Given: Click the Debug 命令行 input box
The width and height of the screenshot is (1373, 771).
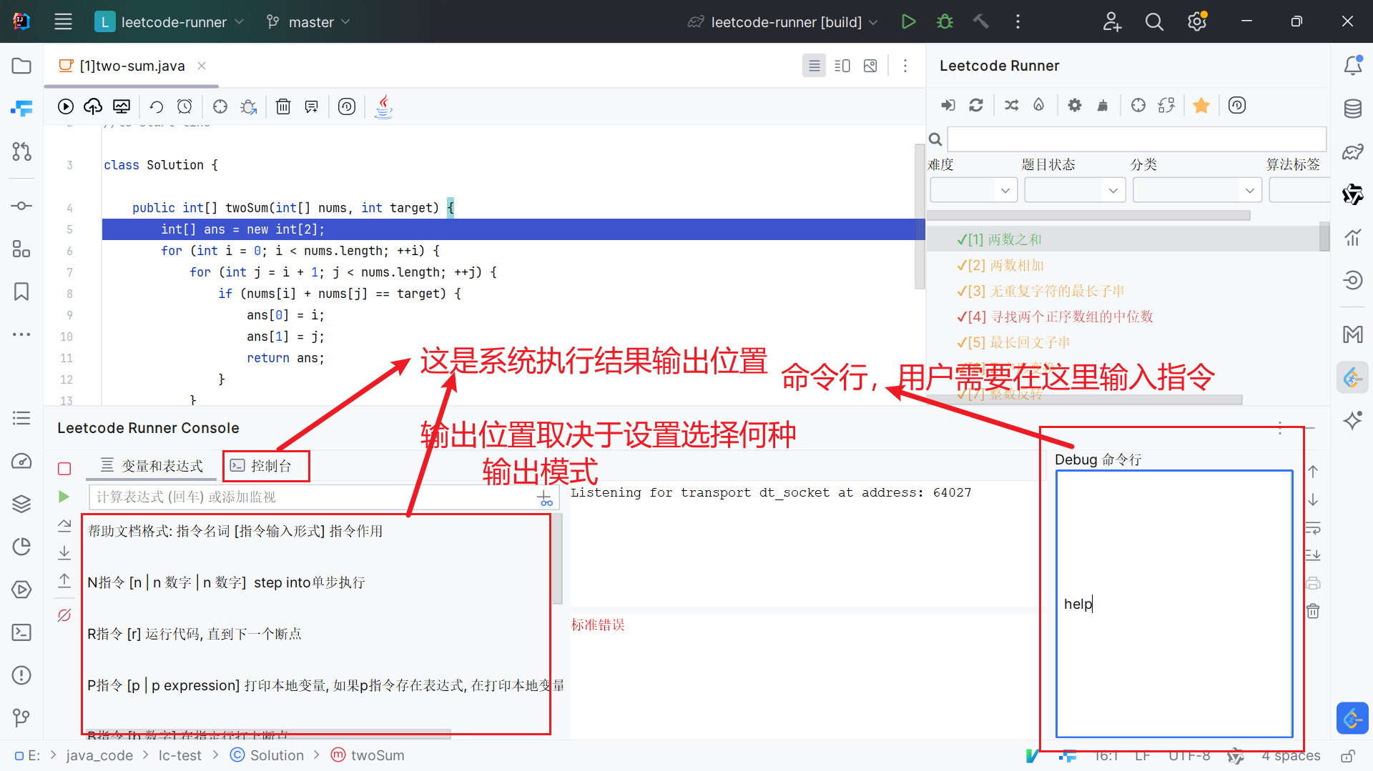Looking at the screenshot, I should click(x=1173, y=603).
